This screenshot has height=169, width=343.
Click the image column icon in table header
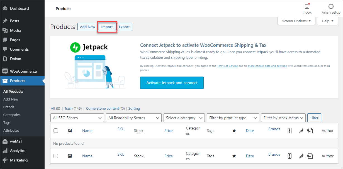pyautogui.click(x=70, y=131)
